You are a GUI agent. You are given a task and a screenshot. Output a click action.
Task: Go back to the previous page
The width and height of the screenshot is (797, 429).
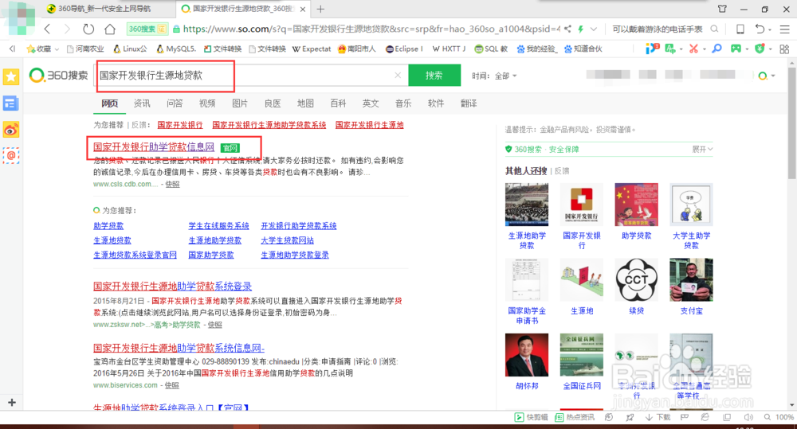47,29
